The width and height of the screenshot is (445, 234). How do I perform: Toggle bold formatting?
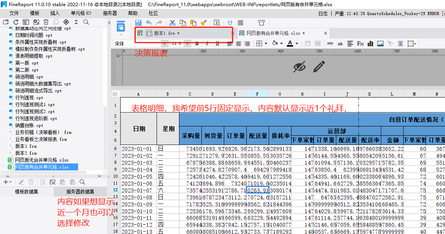pyautogui.click(x=197, y=44)
